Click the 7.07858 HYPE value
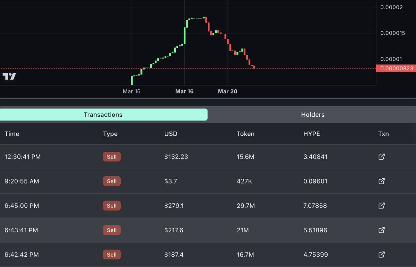Viewport: 416px width, 267px height. click(x=315, y=206)
